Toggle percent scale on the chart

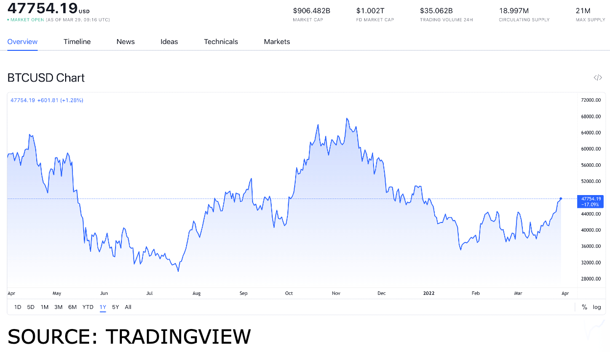pos(584,307)
